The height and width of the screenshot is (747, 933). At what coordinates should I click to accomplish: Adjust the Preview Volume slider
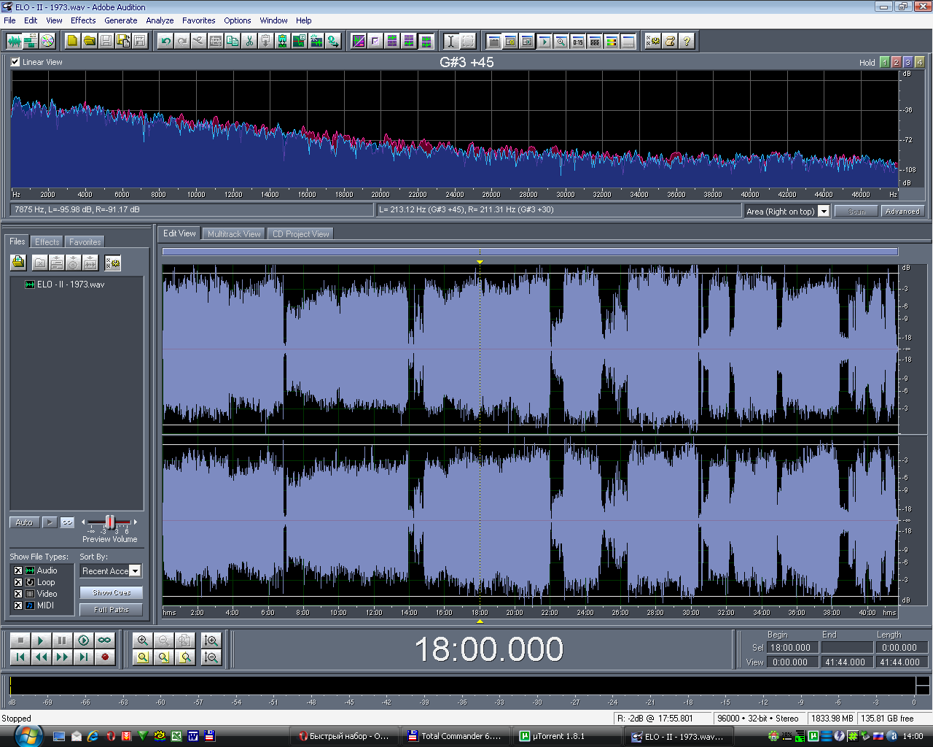click(110, 522)
